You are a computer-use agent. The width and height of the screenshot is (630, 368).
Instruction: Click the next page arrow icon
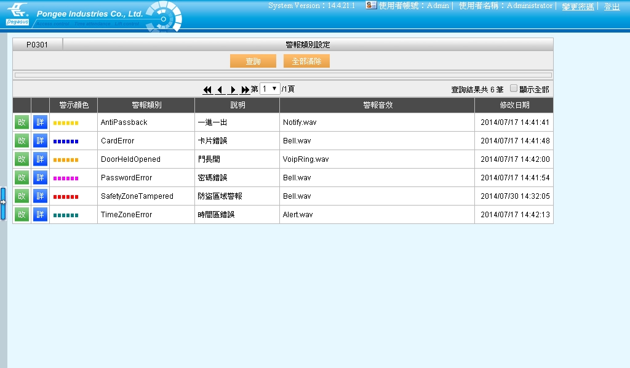click(x=233, y=89)
